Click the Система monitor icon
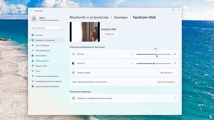214x120 pixels. click(x=33, y=35)
